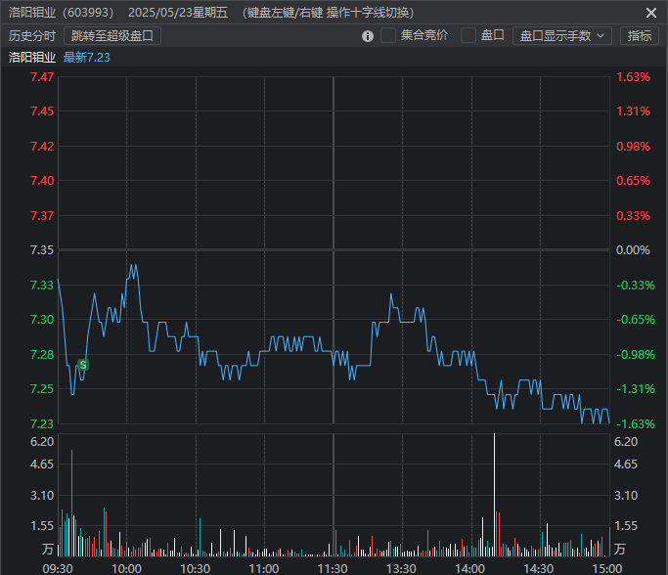The image size is (668, 575).
Task: Click the 09:30 time axis label
Action: [59, 567]
